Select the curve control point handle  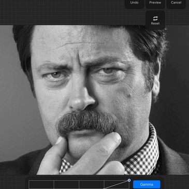tap(129, 180)
